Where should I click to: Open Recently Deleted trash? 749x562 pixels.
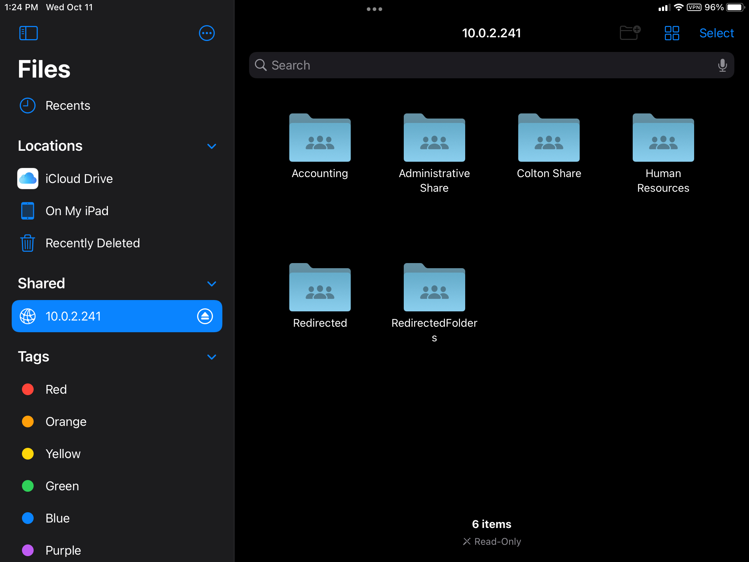tap(92, 243)
